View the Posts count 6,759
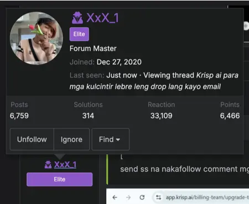The height and width of the screenshot is (204, 249). coord(19,116)
